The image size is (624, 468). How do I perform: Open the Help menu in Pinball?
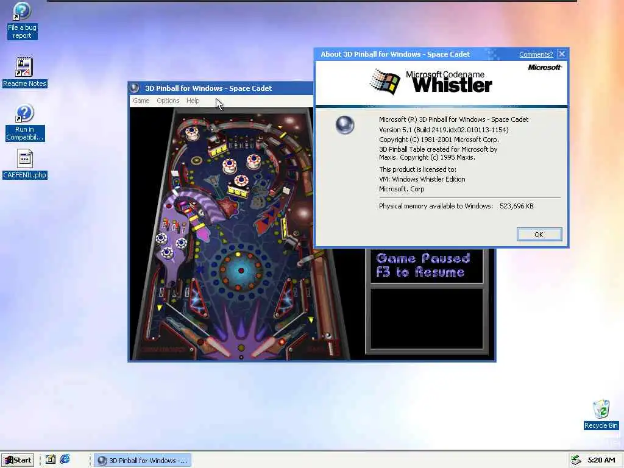click(x=193, y=101)
